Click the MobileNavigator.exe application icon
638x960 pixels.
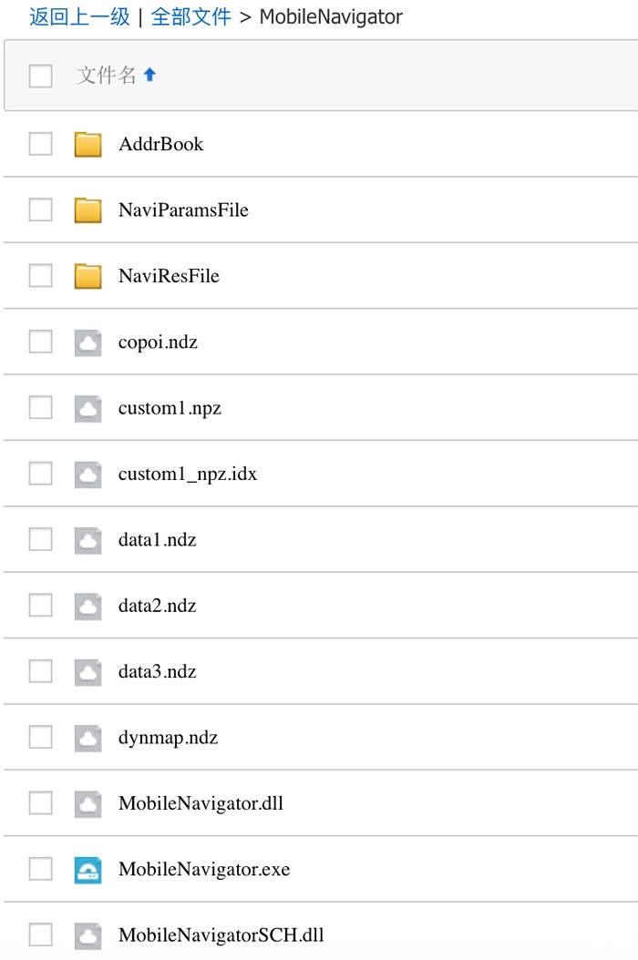pyautogui.click(x=87, y=870)
